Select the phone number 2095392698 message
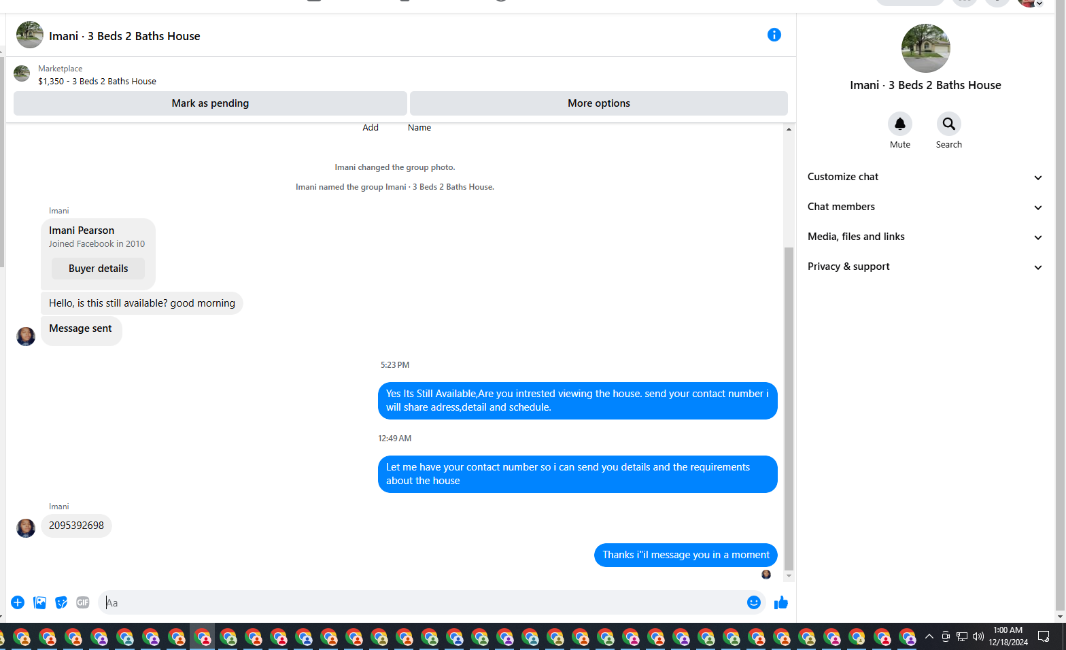 (x=76, y=526)
